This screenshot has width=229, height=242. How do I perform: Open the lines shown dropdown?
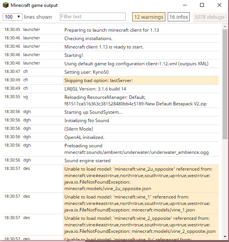(x=12, y=17)
